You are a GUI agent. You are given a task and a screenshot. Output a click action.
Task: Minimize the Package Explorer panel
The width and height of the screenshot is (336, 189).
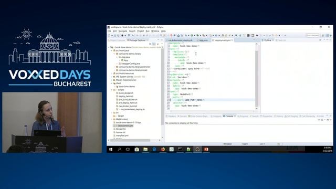pos(159,40)
